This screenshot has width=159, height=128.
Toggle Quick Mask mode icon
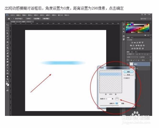(7, 87)
